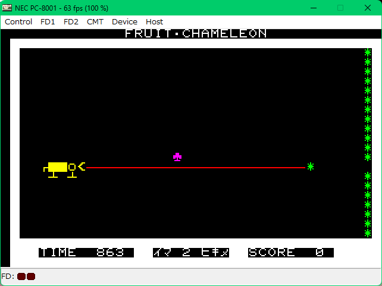Click the FD: status bar label
Screen dimensions: 382x286
8,276
